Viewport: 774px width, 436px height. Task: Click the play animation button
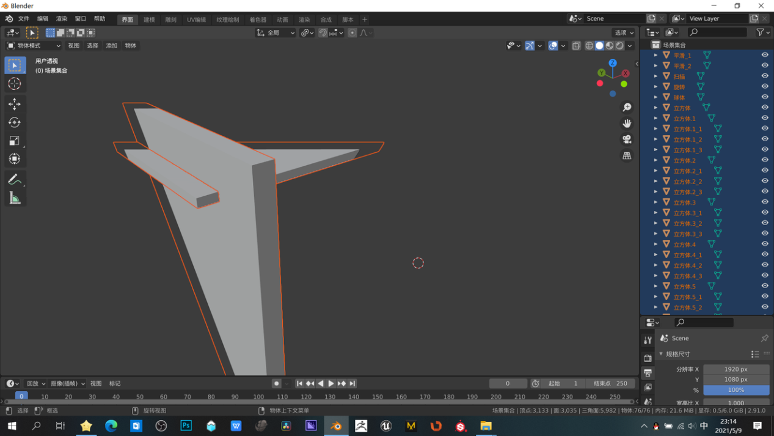[x=331, y=383]
